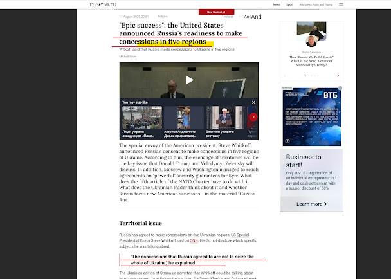
Task: Click the 'New Content +1' button
Action: 216,12
